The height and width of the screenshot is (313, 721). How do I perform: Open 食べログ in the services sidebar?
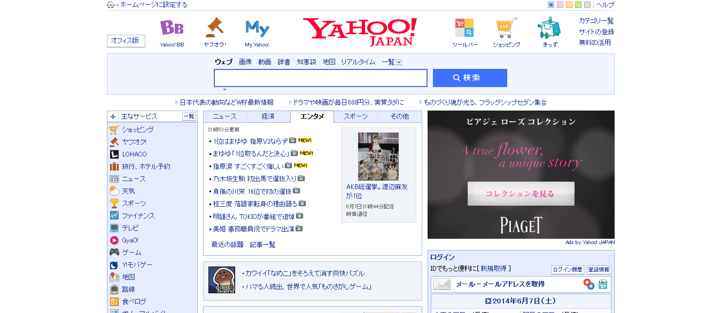[x=134, y=302]
